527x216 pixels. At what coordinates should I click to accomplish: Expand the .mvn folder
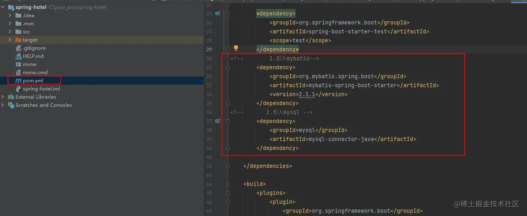click(x=11, y=24)
